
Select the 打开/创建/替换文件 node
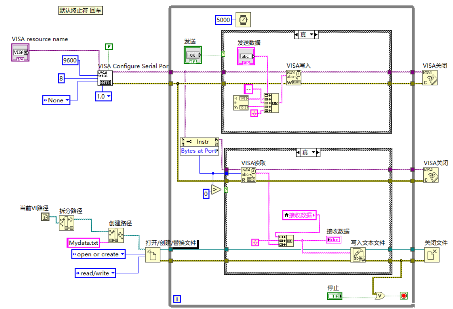153,255
